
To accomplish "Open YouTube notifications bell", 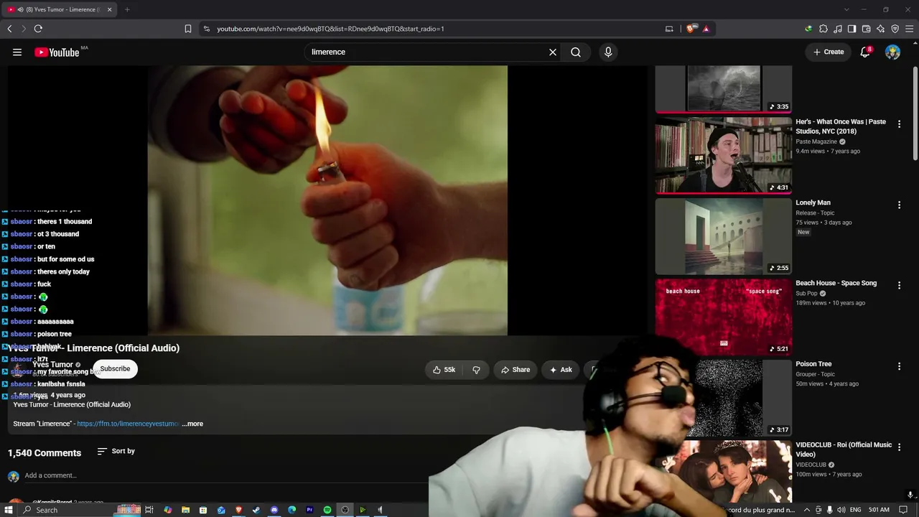I will pos(865,52).
